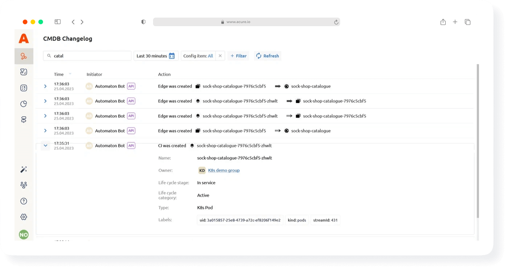
Task: Click the Refresh button
Action: (x=267, y=56)
